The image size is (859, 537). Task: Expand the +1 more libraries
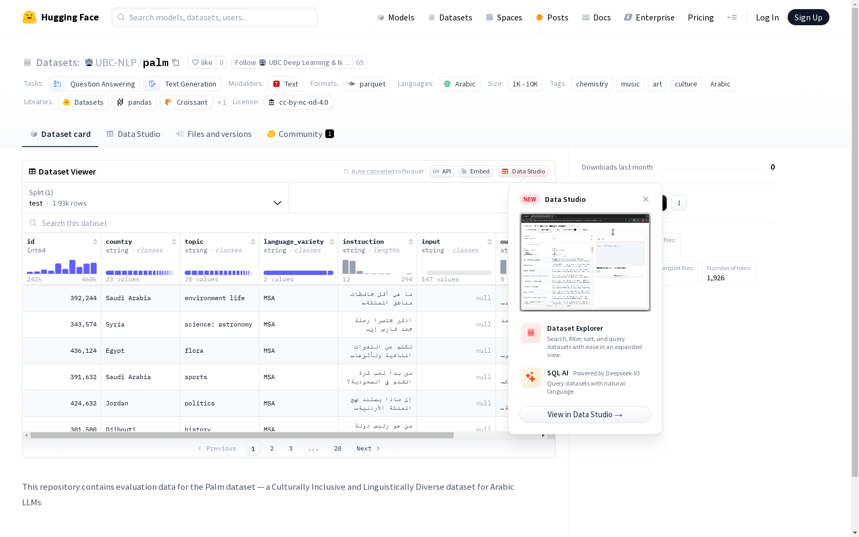click(222, 102)
